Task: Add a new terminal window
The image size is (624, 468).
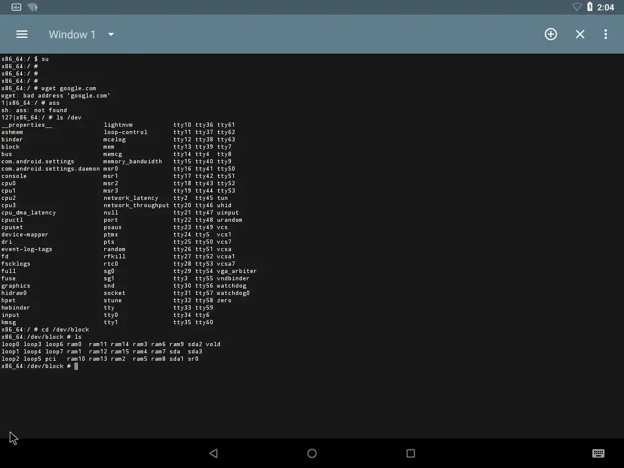Action: [x=551, y=34]
